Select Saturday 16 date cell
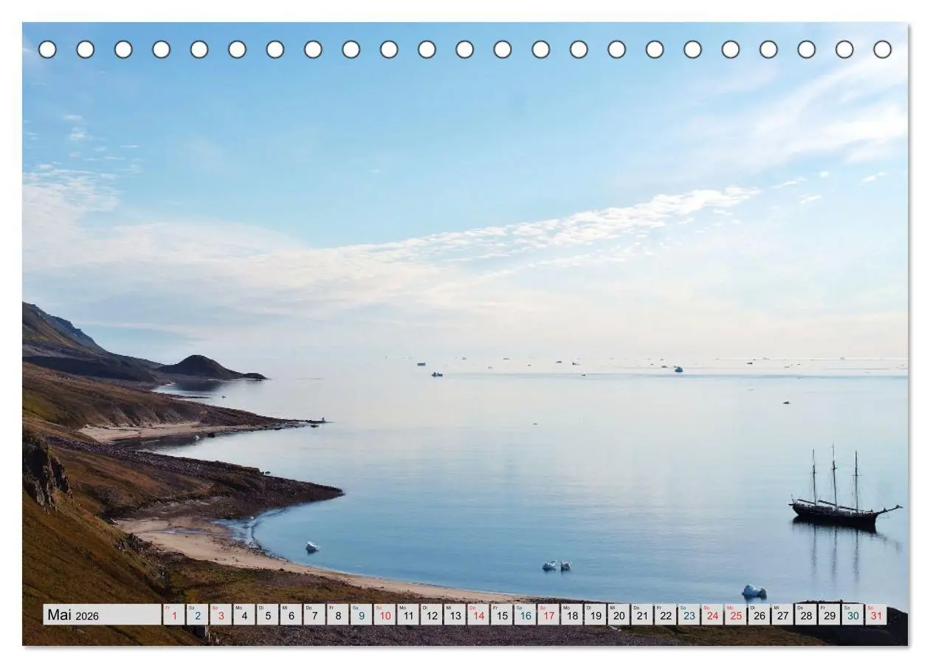This screenshot has width=930, height=668. click(x=525, y=615)
